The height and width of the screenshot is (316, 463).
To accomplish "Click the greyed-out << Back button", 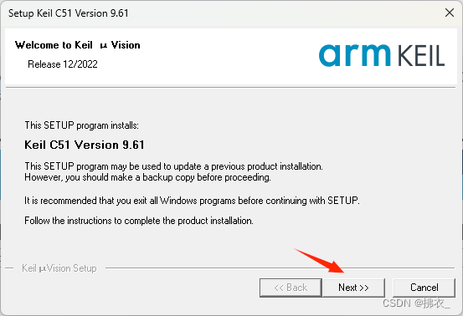I will (x=291, y=288).
